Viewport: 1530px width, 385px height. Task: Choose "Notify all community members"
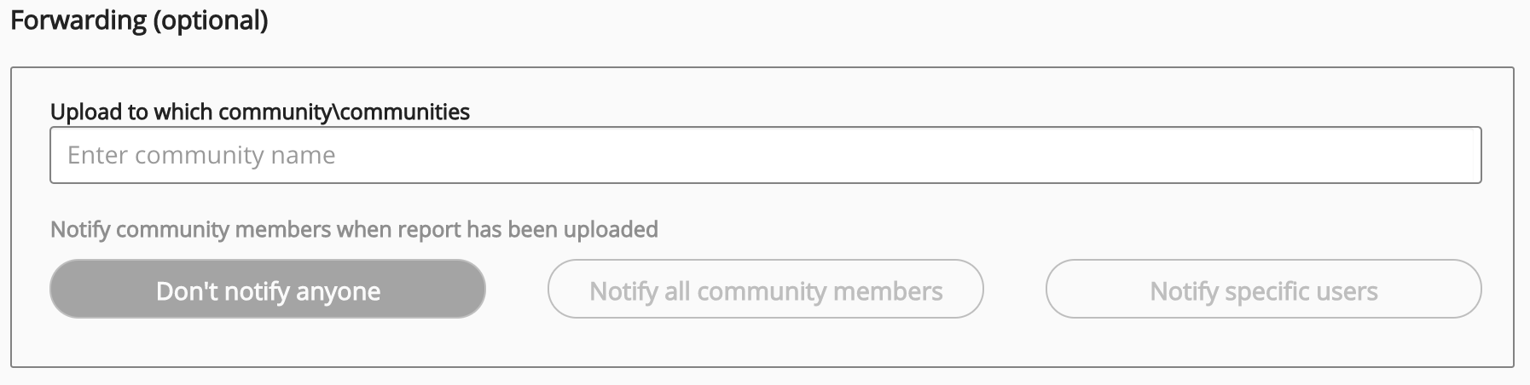click(765, 290)
